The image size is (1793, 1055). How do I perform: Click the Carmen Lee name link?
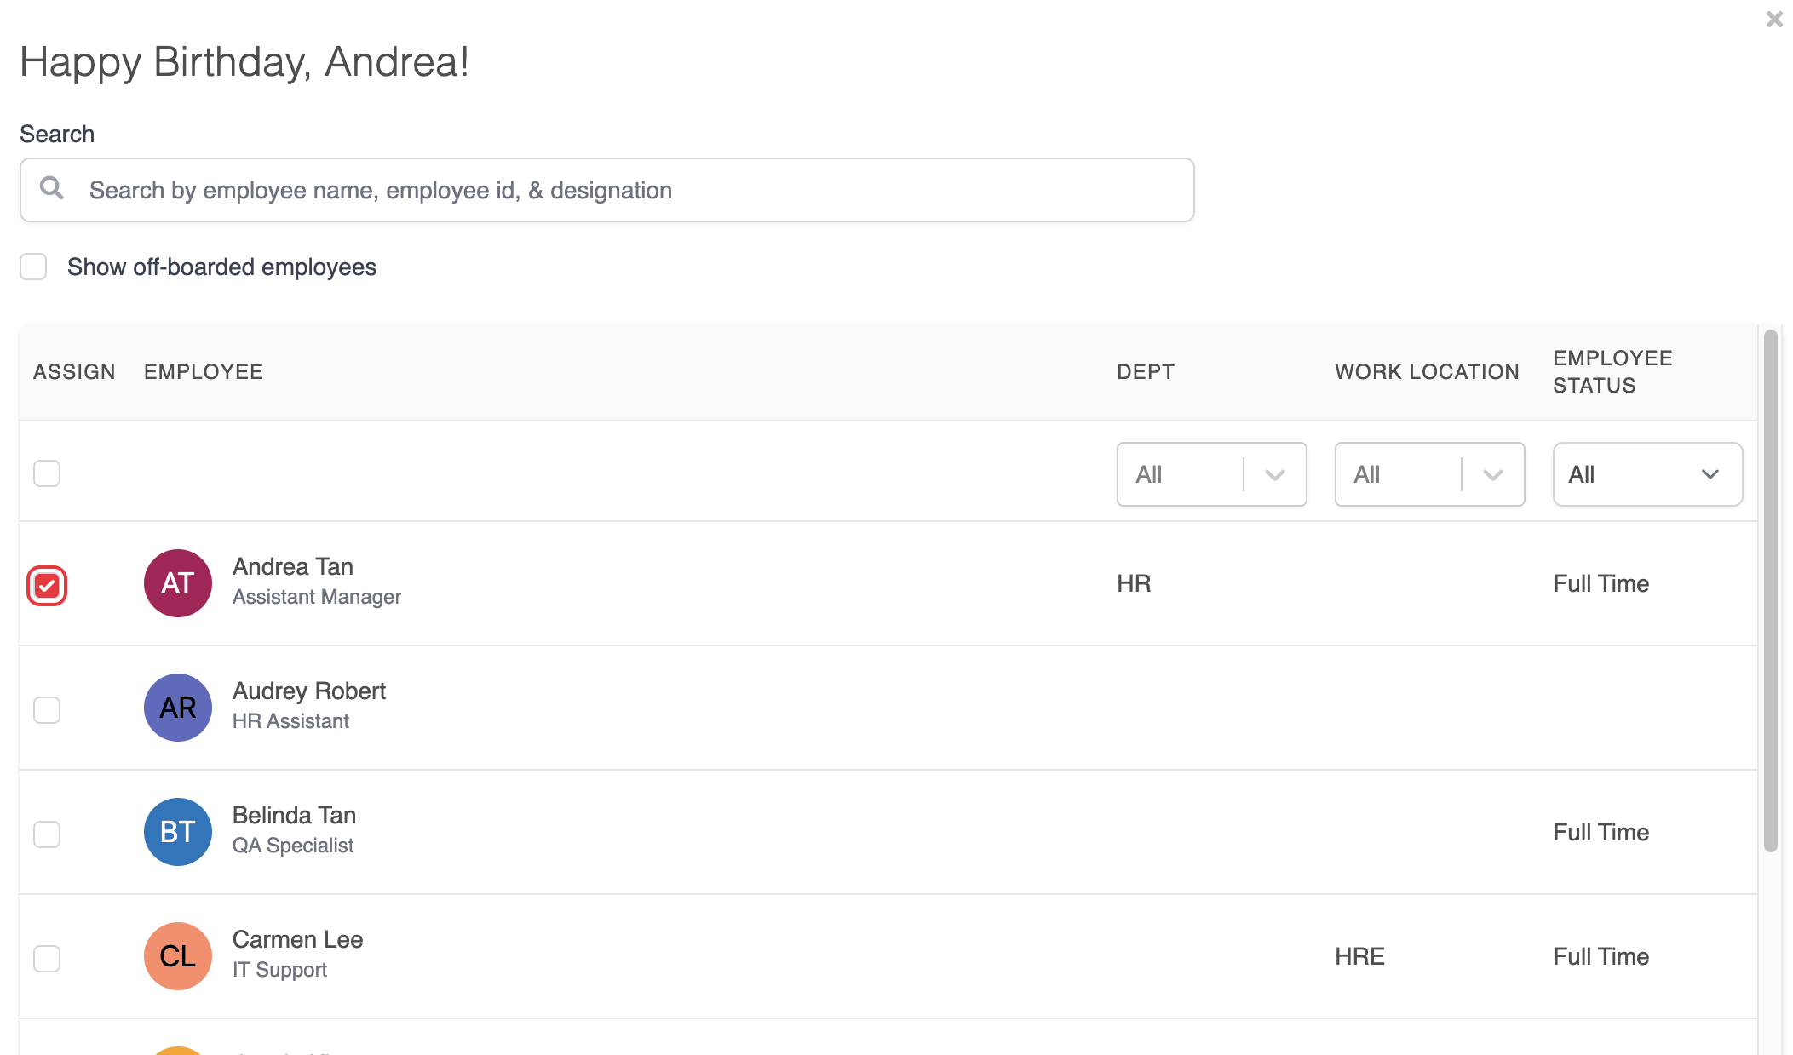pos(297,940)
